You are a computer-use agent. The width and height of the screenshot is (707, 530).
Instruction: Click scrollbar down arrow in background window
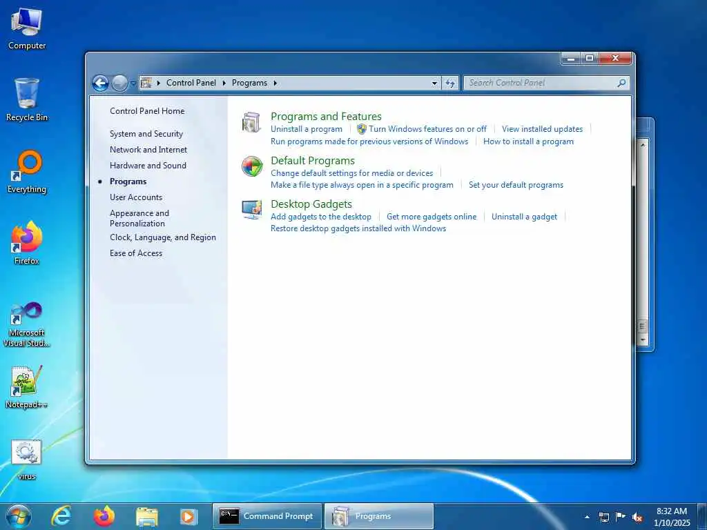643,340
